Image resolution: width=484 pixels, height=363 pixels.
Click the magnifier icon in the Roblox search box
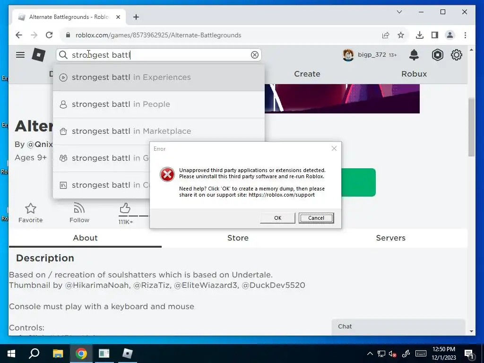[x=63, y=55]
